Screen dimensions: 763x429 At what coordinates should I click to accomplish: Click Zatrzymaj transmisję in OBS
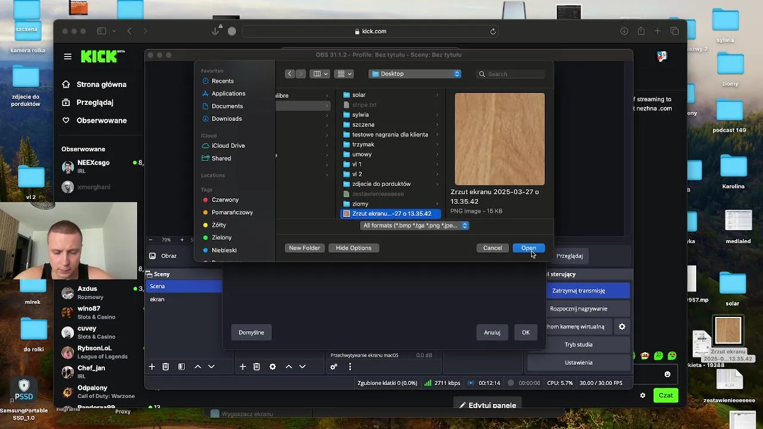pos(579,291)
